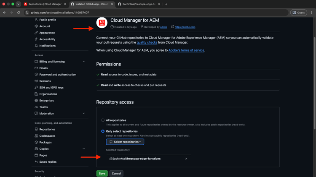Viewport: 316px width, 177px height.
Task: Click the Emails envelope icon
Action: [x=36, y=68]
